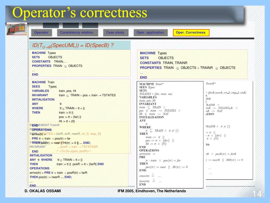This screenshot has width=270, height=203.
Task: Click 'INVARIANT train ⊆ TRAIN' line in Train machine
Action: coord(74,95)
